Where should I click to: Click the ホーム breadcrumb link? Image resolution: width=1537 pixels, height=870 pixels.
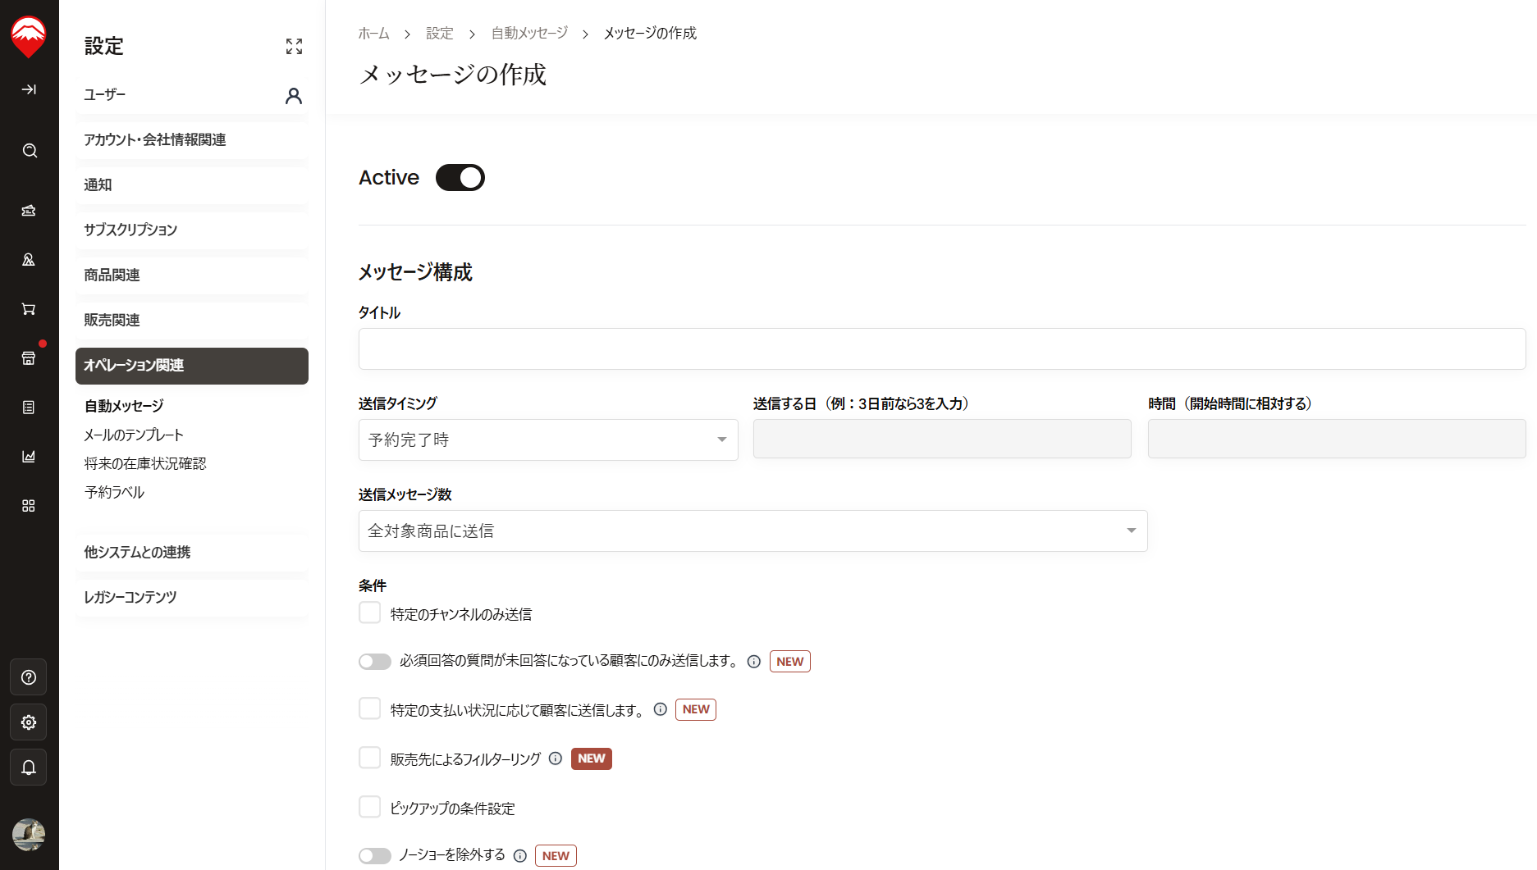tap(373, 34)
